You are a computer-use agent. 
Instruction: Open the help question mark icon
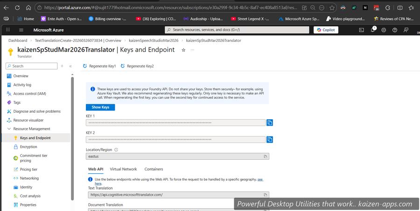point(394,30)
